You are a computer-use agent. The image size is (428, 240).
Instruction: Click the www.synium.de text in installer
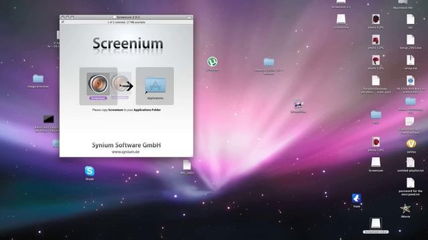126,152
